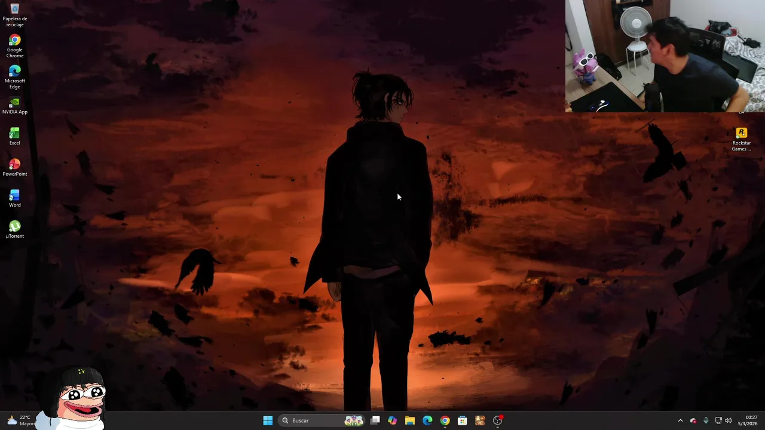The image size is (765, 430).
Task: Open network settings from the tray
Action: [718, 420]
